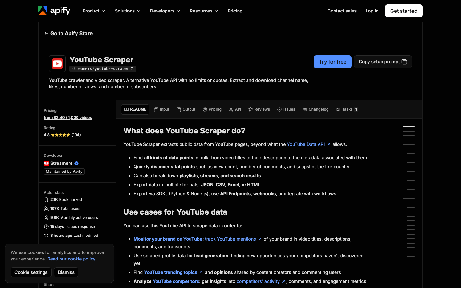Open the YouTube competitors link
461x288 pixels.
pyautogui.click(x=176, y=281)
